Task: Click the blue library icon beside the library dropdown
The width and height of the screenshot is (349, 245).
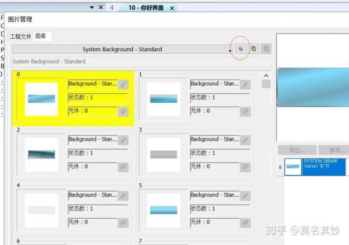Action: (241, 49)
